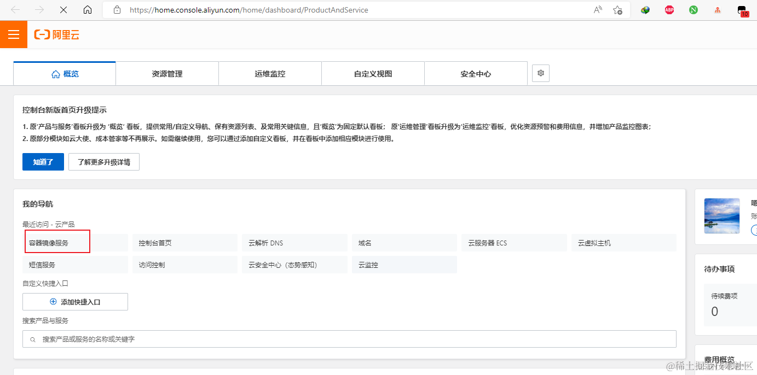757x375 pixels.
Task: Open the Alibaba Cloud hamburger menu
Action: pos(13,34)
